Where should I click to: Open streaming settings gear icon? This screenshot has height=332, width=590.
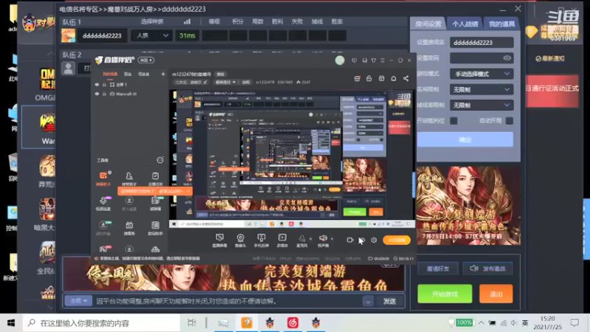click(x=374, y=240)
